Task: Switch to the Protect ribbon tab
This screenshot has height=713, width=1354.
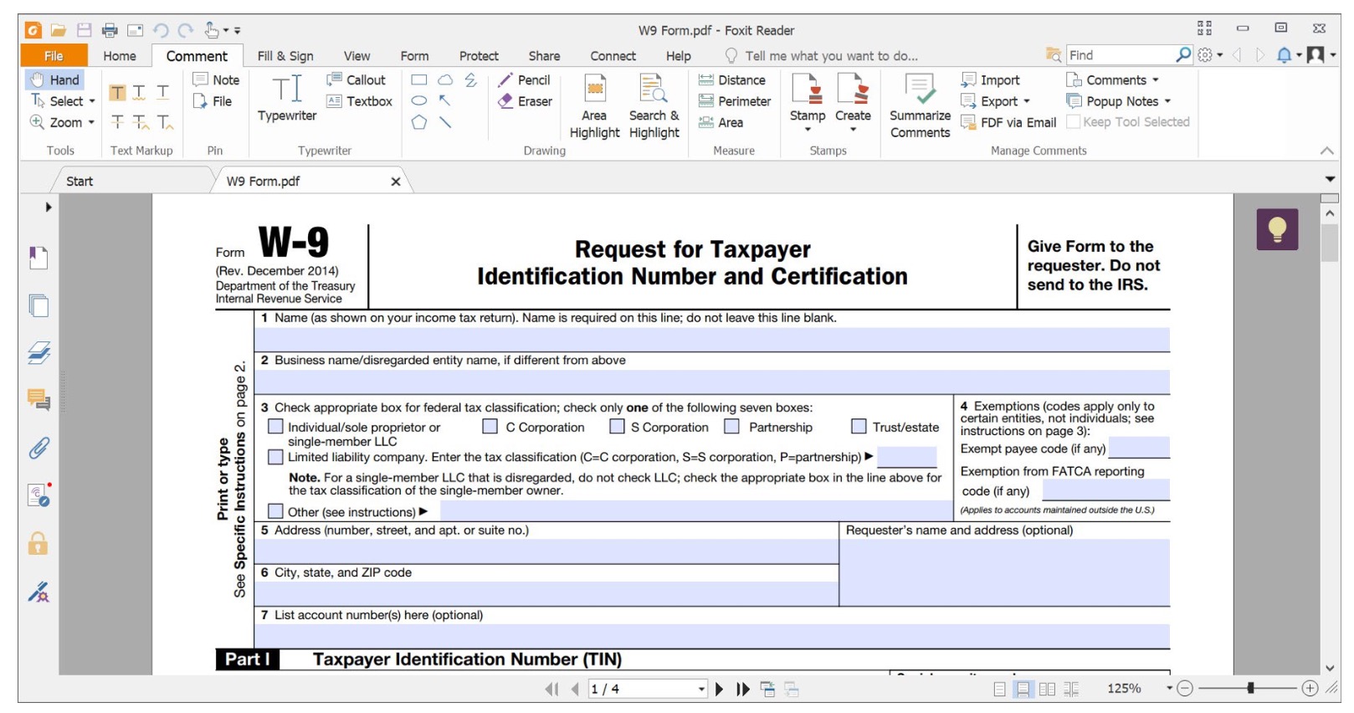Action: [478, 56]
